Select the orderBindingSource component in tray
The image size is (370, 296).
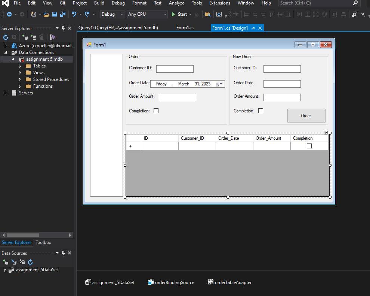(x=171, y=283)
